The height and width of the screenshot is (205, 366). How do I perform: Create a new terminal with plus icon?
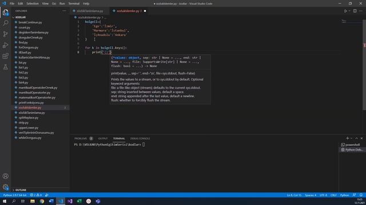(347, 138)
